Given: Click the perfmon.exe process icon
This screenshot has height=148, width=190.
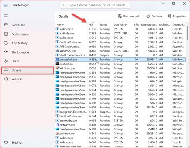Looking at the screenshot, I should [x=57, y=134].
